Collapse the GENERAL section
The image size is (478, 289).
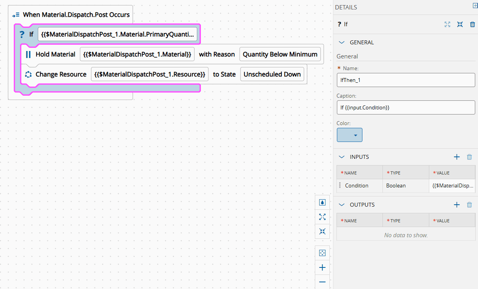[342, 42]
